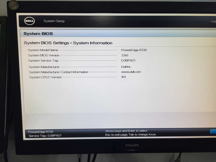Select the System BIOS heading bar

tap(118, 33)
